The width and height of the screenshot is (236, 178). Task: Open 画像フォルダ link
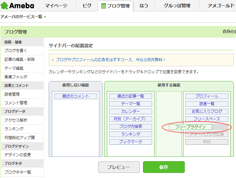tap(16, 77)
